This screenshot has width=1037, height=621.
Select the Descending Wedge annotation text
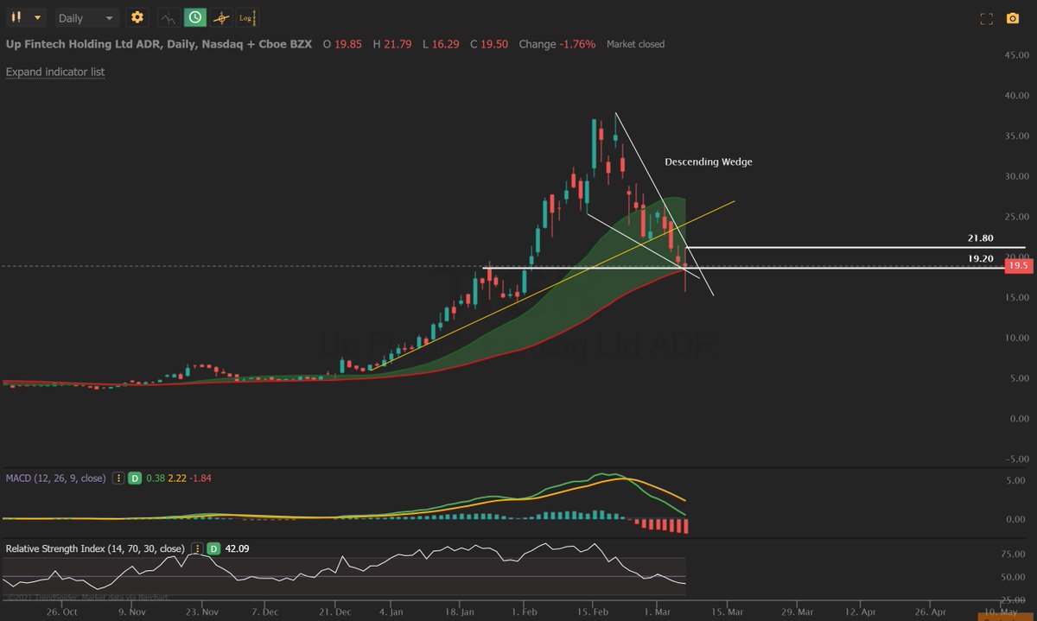pos(709,162)
